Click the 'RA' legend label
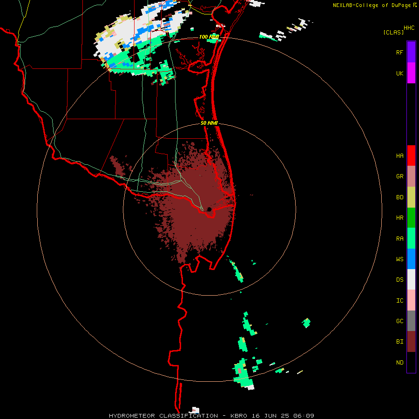Screen dimensions: 419x419 (400, 239)
